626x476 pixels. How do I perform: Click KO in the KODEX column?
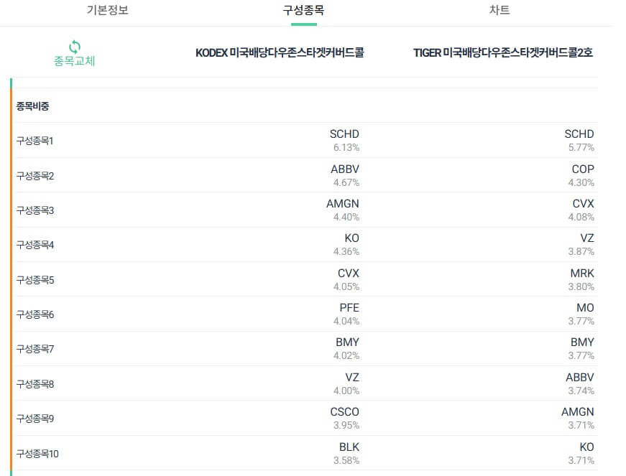[351, 238]
